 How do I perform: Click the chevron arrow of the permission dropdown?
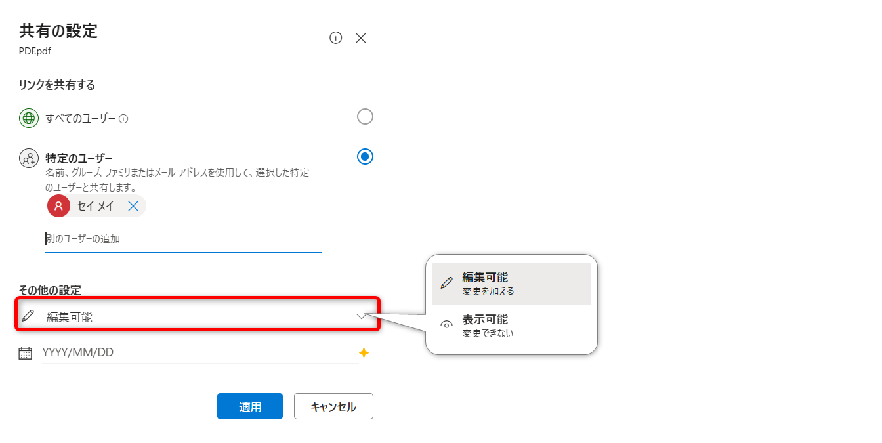(x=362, y=316)
